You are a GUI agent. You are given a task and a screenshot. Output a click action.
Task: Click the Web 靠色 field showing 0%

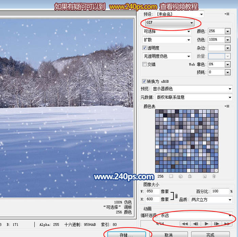click(x=216, y=64)
